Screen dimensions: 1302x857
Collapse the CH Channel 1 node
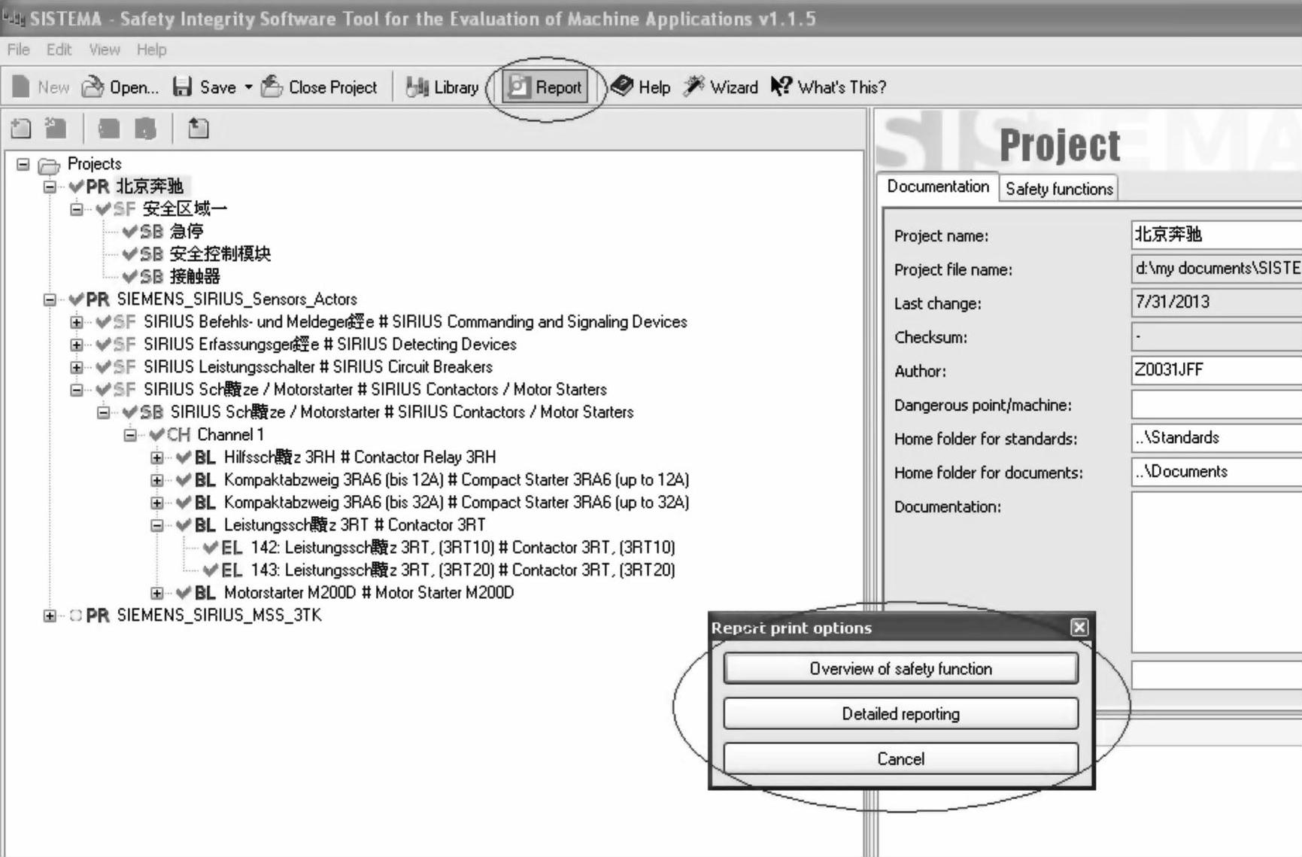[x=130, y=435]
